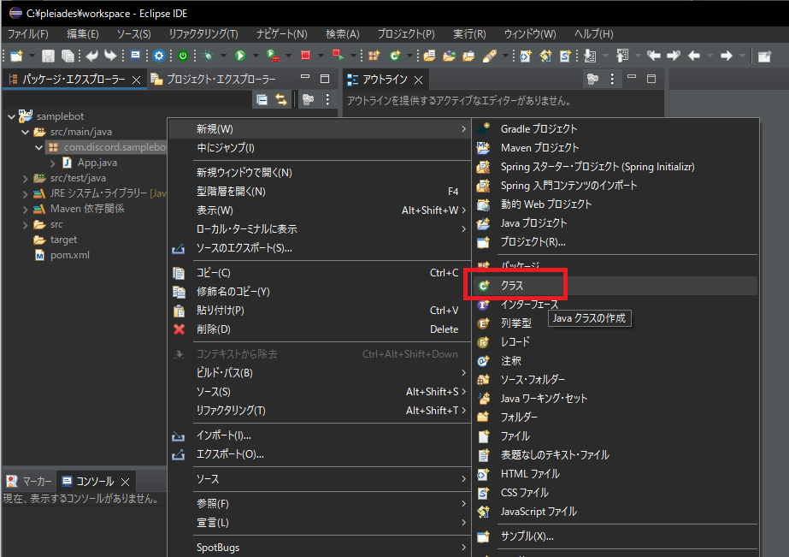Collapse the samplebot project node
Image resolution: width=789 pixels, height=557 pixels.
(12, 116)
